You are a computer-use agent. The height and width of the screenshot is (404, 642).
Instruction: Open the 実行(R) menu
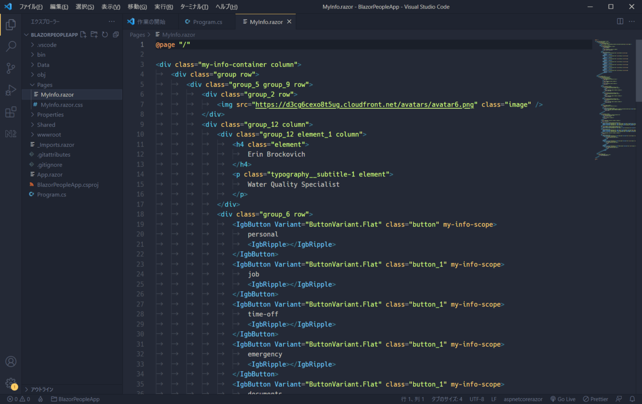tap(164, 7)
